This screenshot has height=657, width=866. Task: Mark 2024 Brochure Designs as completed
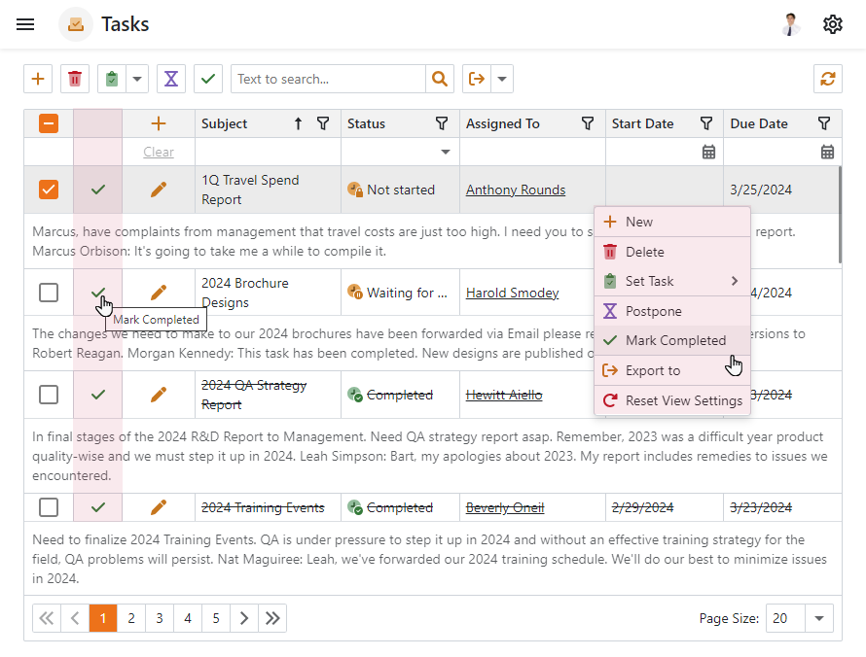[x=98, y=293]
